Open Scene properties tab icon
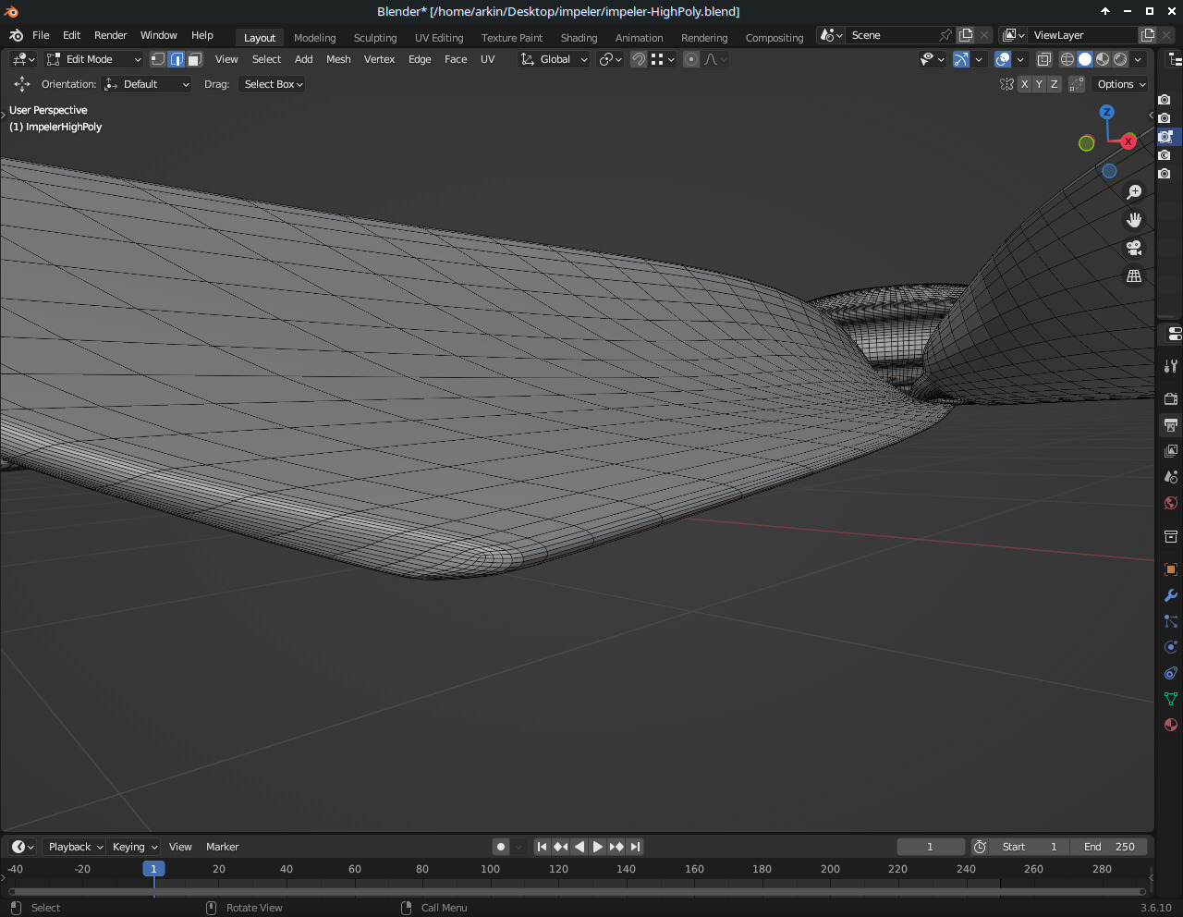 coord(1171,477)
